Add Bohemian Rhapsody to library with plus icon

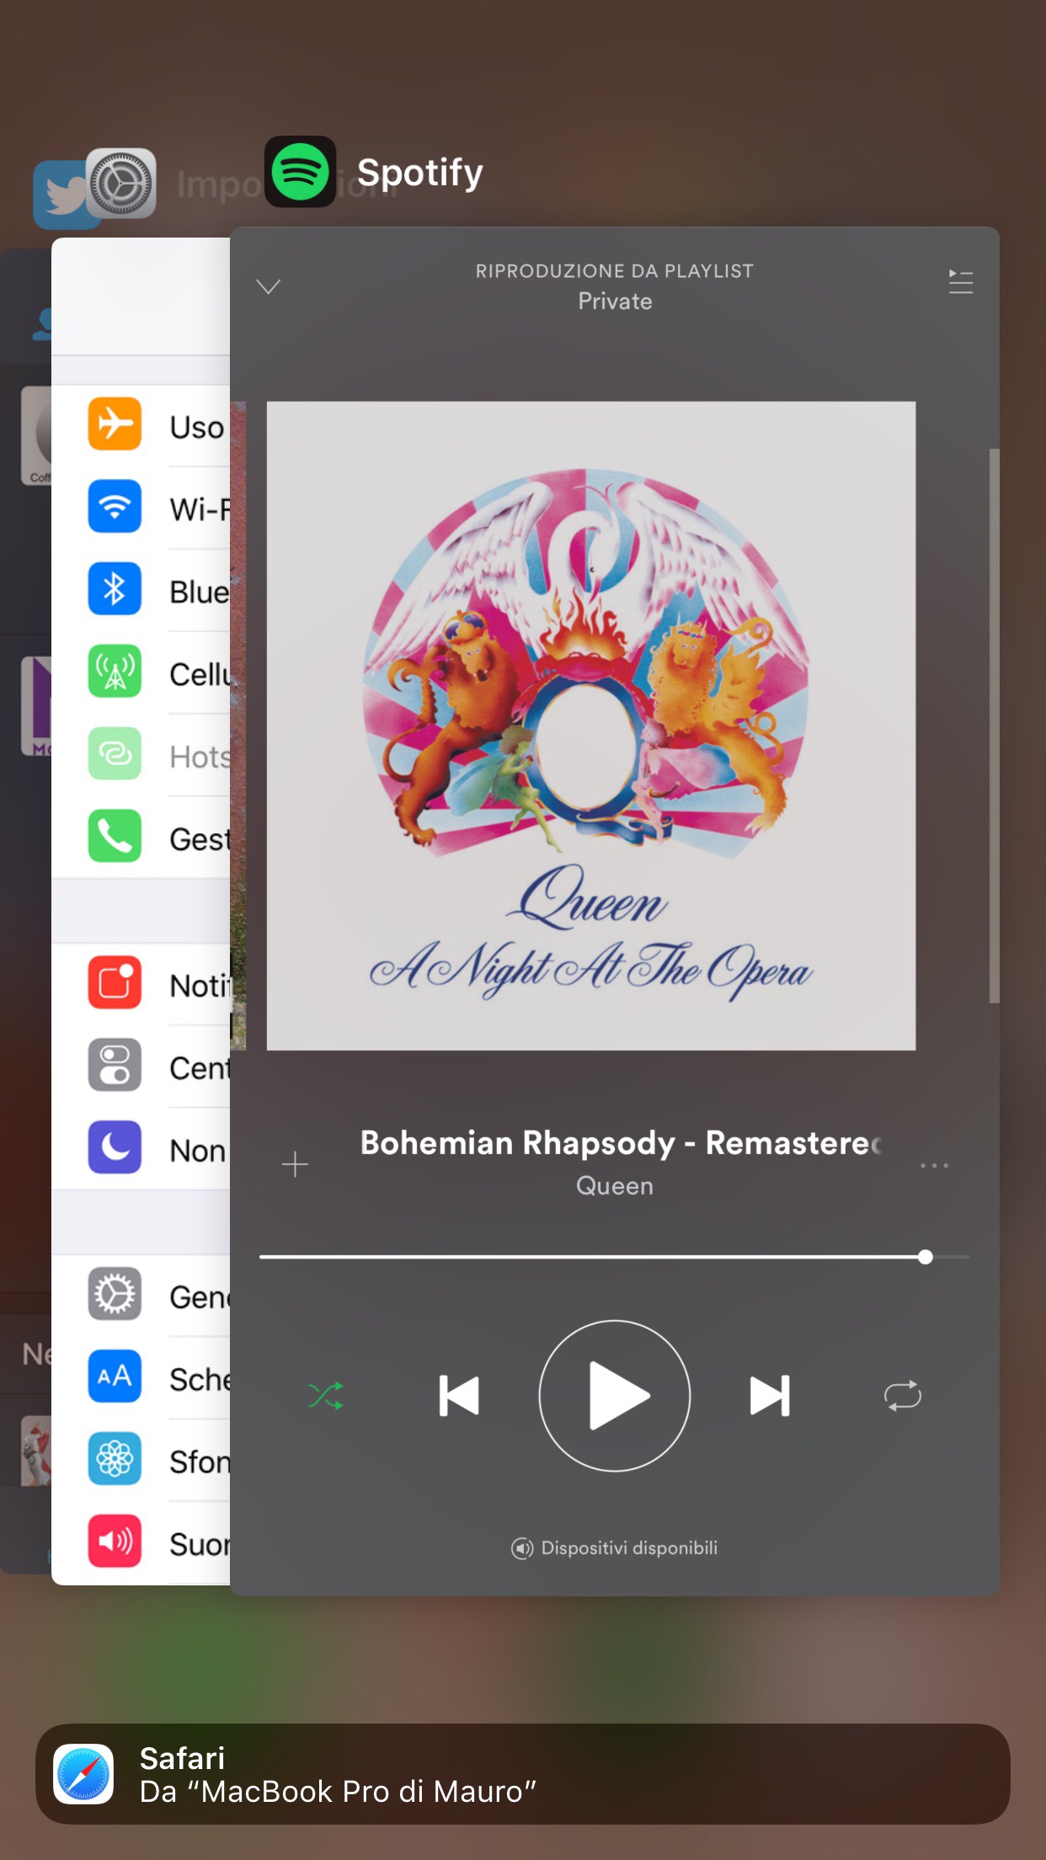[x=295, y=1165]
